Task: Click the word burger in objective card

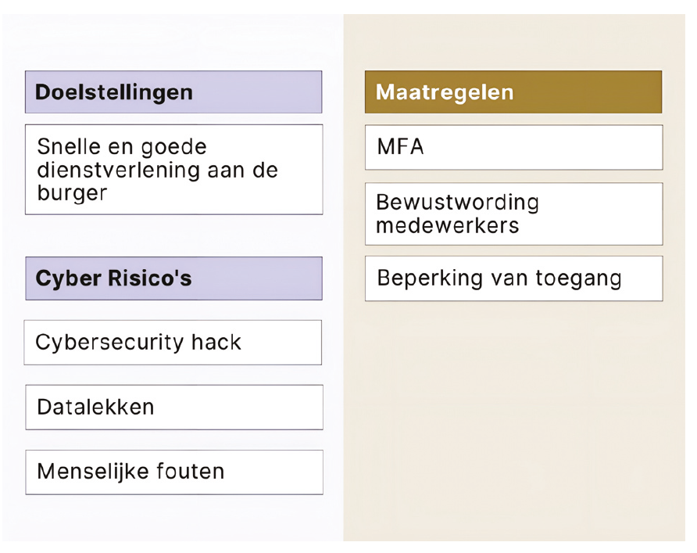Action: (72, 193)
